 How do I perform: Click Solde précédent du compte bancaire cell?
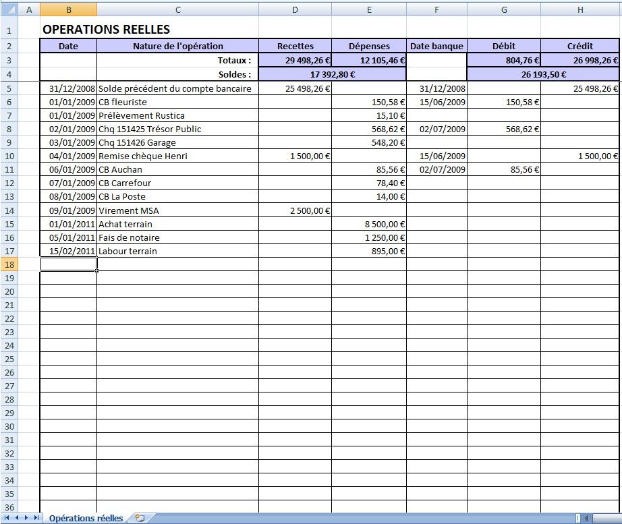click(177, 88)
